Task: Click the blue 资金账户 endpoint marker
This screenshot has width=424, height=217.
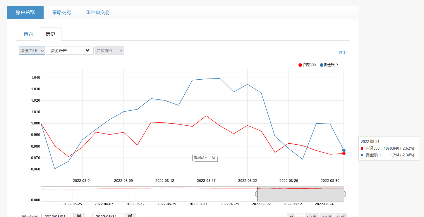Action: coord(344,150)
